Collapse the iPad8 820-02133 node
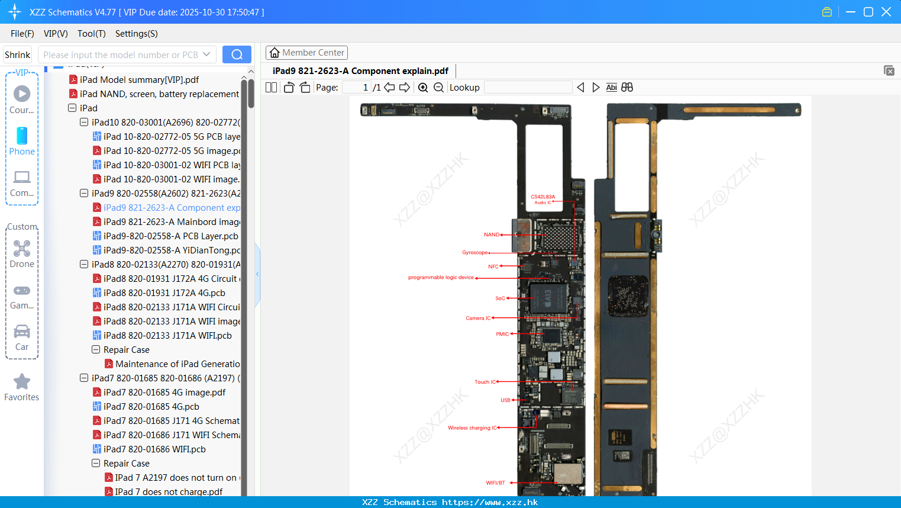901x508 pixels. coord(84,264)
